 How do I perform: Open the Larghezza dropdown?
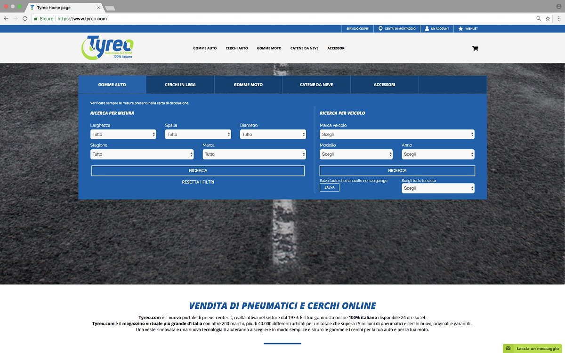click(123, 134)
